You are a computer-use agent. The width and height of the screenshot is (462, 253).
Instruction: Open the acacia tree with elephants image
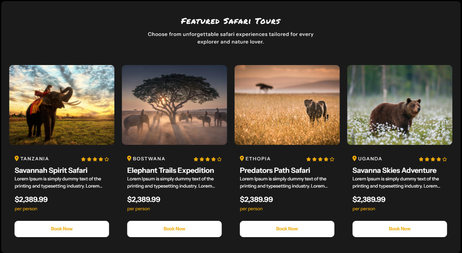tap(174, 105)
